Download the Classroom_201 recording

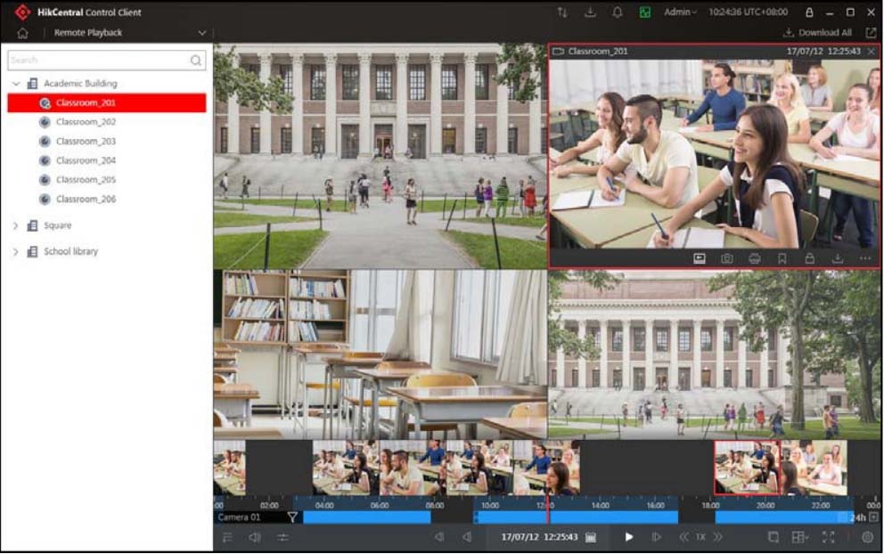pyautogui.click(x=839, y=257)
